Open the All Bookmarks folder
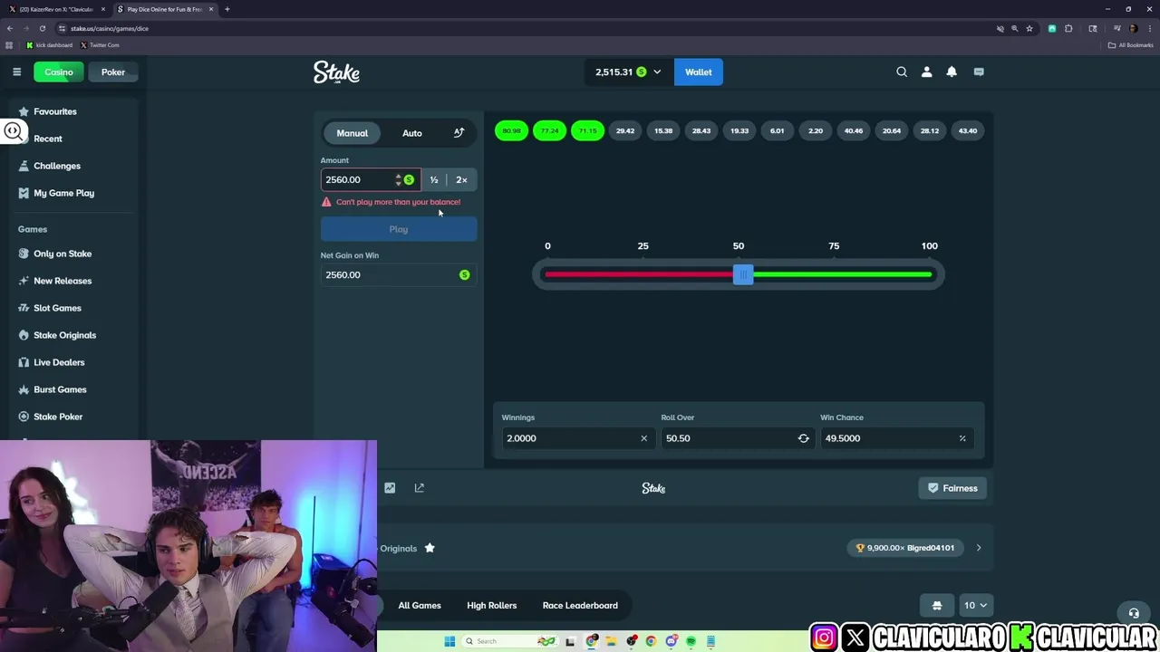 1130,44
